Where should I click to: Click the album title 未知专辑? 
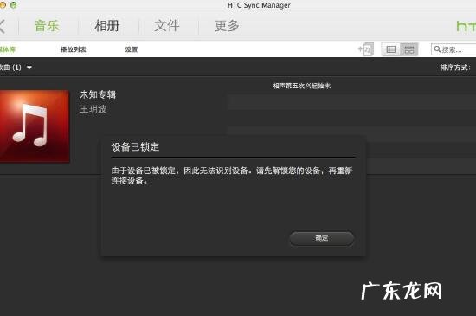tap(98, 94)
